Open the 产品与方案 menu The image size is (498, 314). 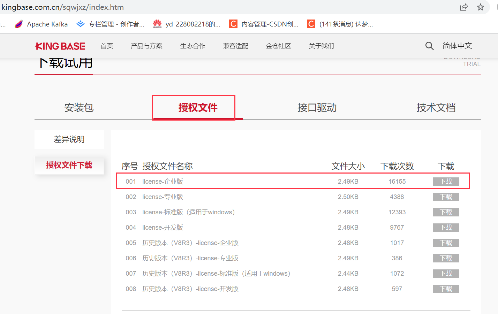click(146, 46)
